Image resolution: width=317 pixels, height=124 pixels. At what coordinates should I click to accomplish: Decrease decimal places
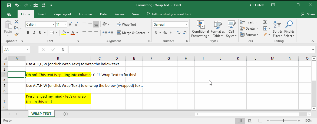(185, 33)
